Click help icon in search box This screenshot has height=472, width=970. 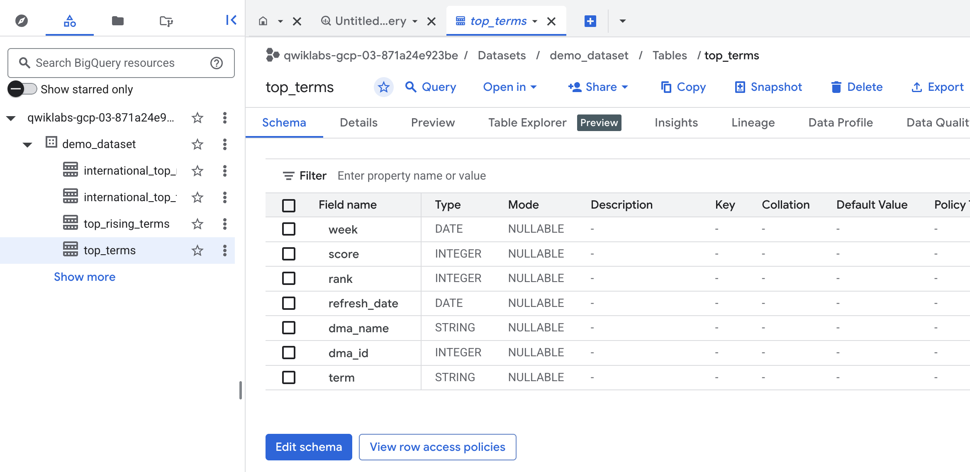tap(217, 63)
